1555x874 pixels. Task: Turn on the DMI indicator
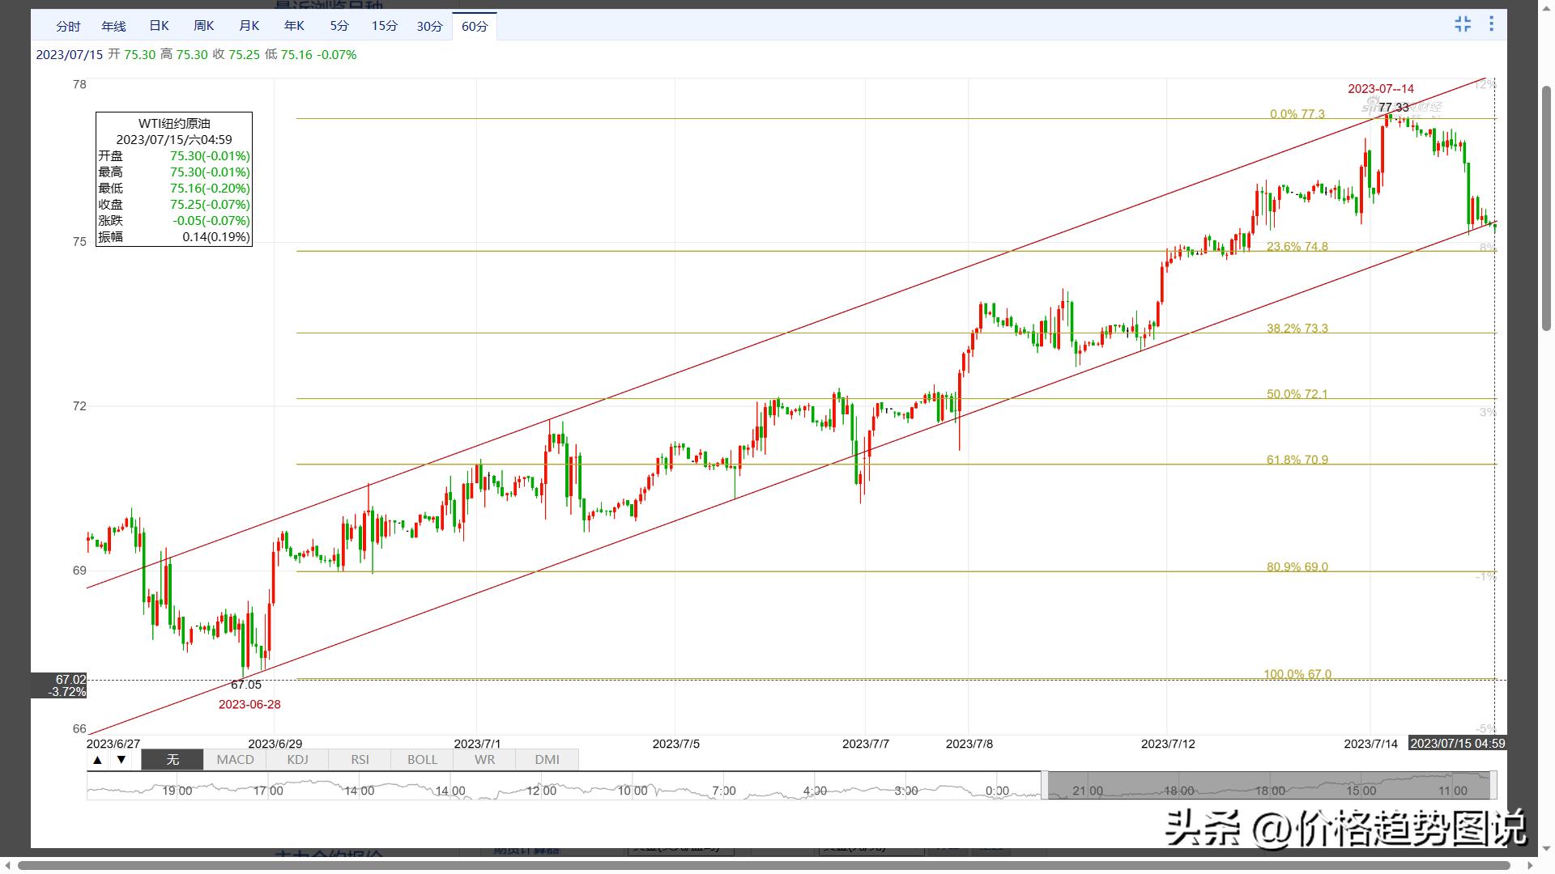coord(547,760)
